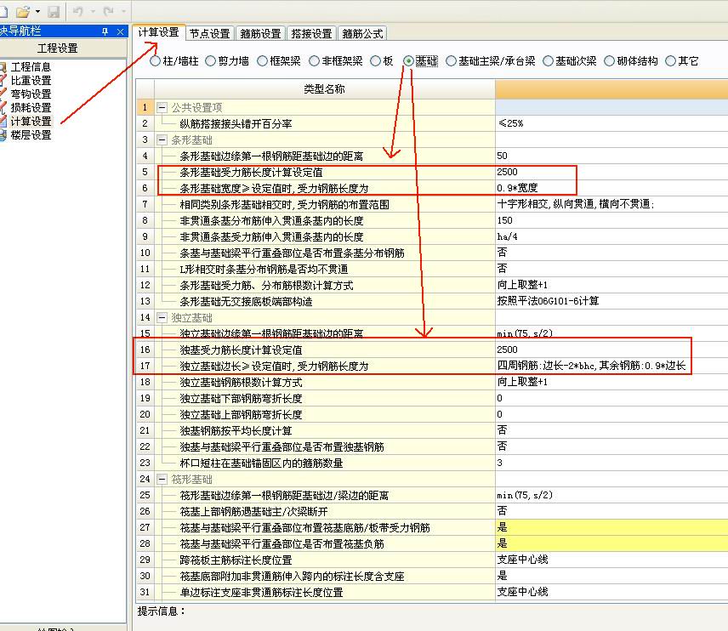This screenshot has width=728, height=631.
Task: Click the redo arrow icon
Action: point(109,11)
